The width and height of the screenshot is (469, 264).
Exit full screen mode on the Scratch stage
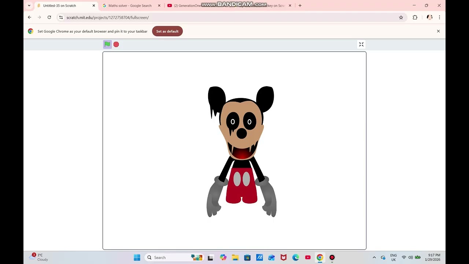[361, 44]
